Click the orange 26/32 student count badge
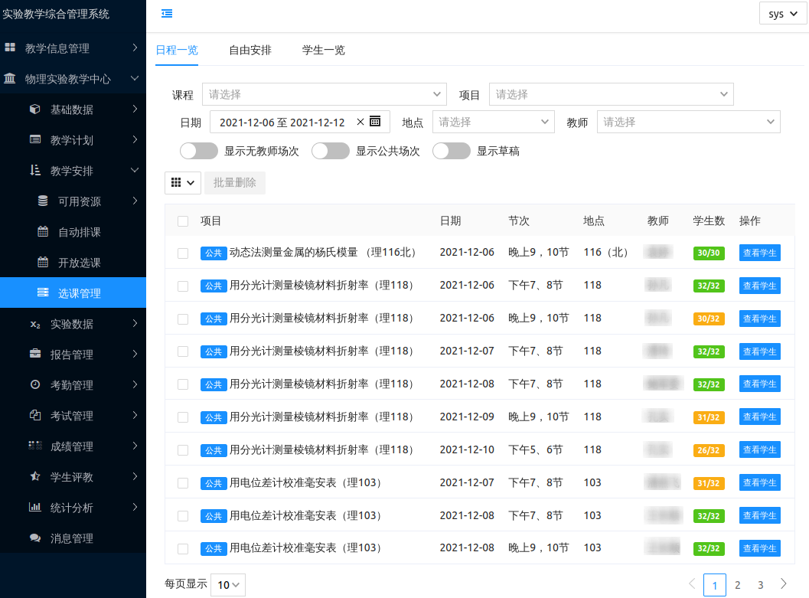809x598 pixels. (x=708, y=450)
